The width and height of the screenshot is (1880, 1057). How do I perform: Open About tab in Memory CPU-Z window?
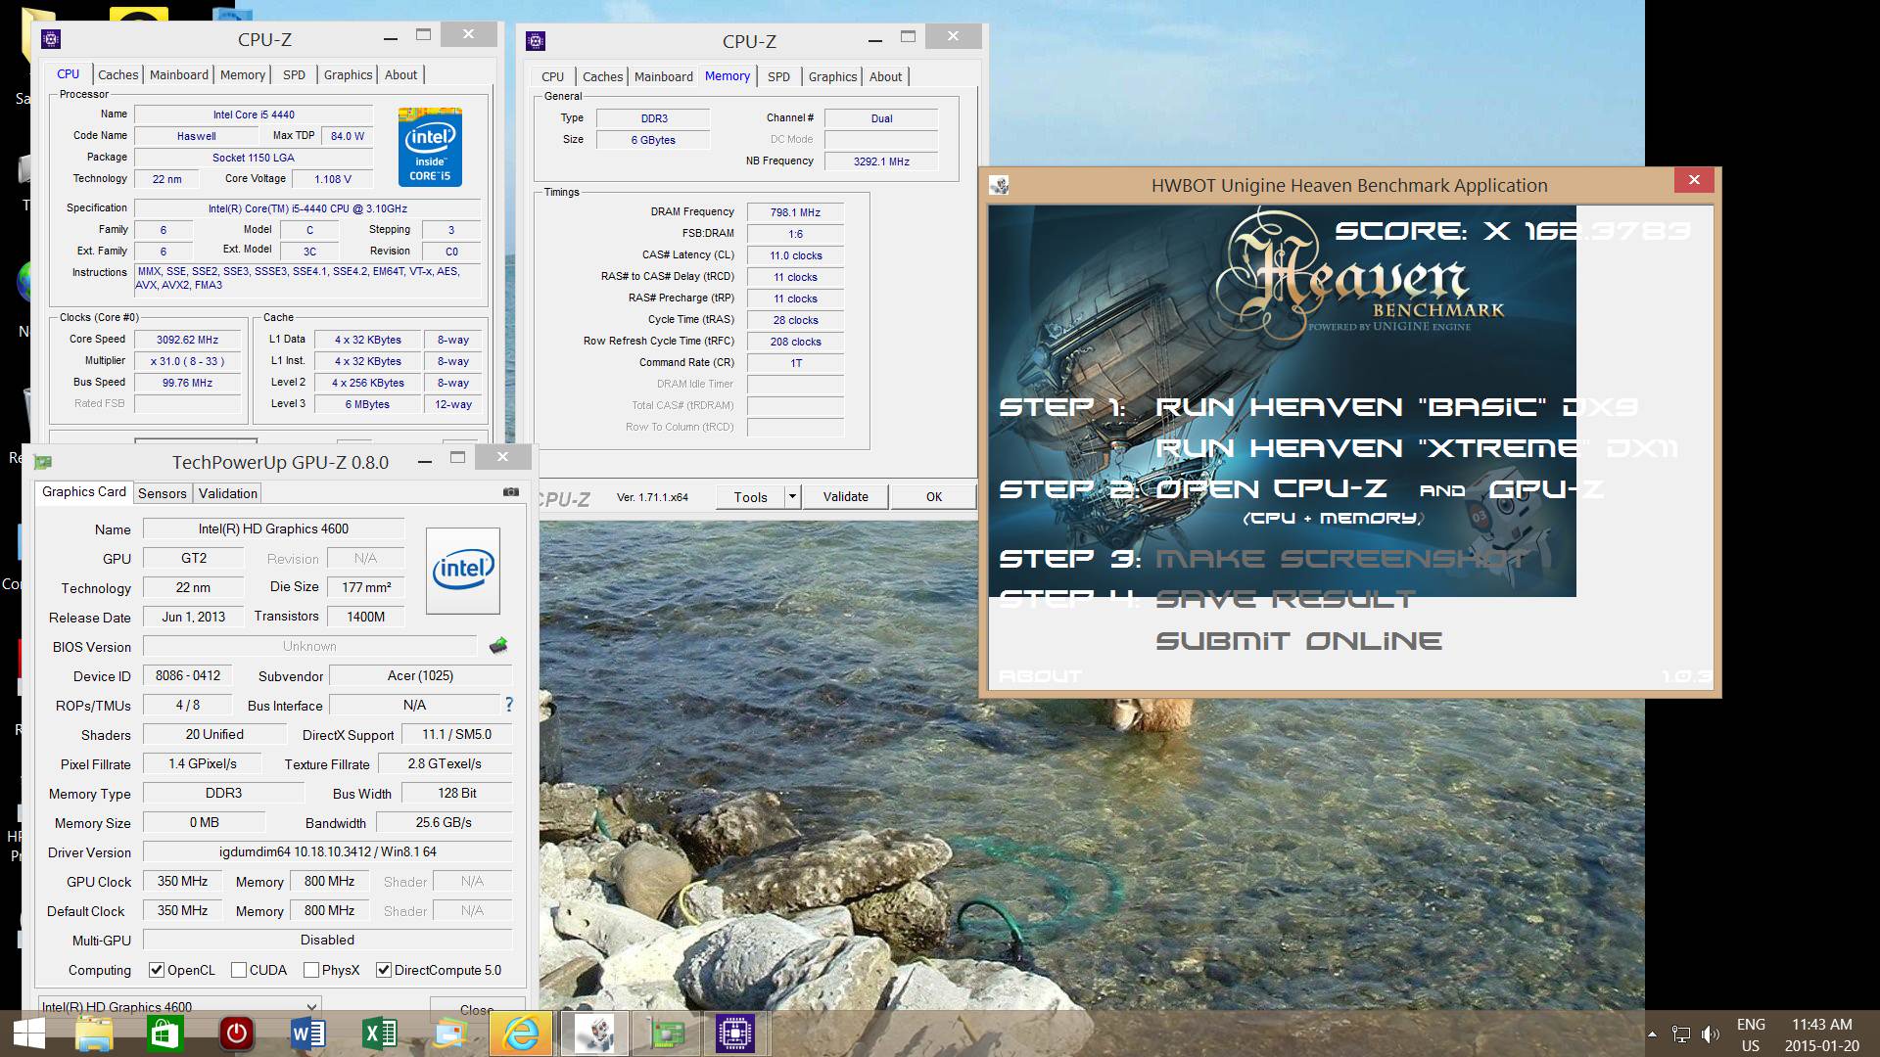point(885,76)
